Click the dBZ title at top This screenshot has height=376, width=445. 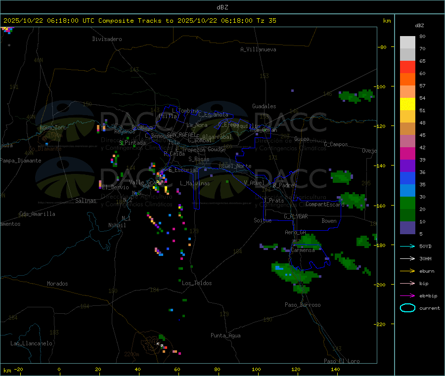(x=222, y=7)
